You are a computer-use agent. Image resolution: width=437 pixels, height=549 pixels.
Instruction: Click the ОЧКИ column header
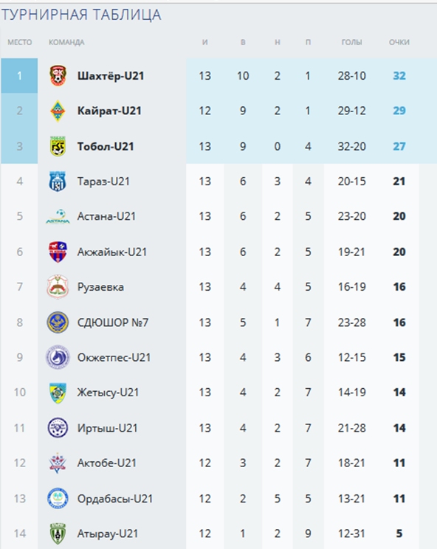click(x=399, y=42)
